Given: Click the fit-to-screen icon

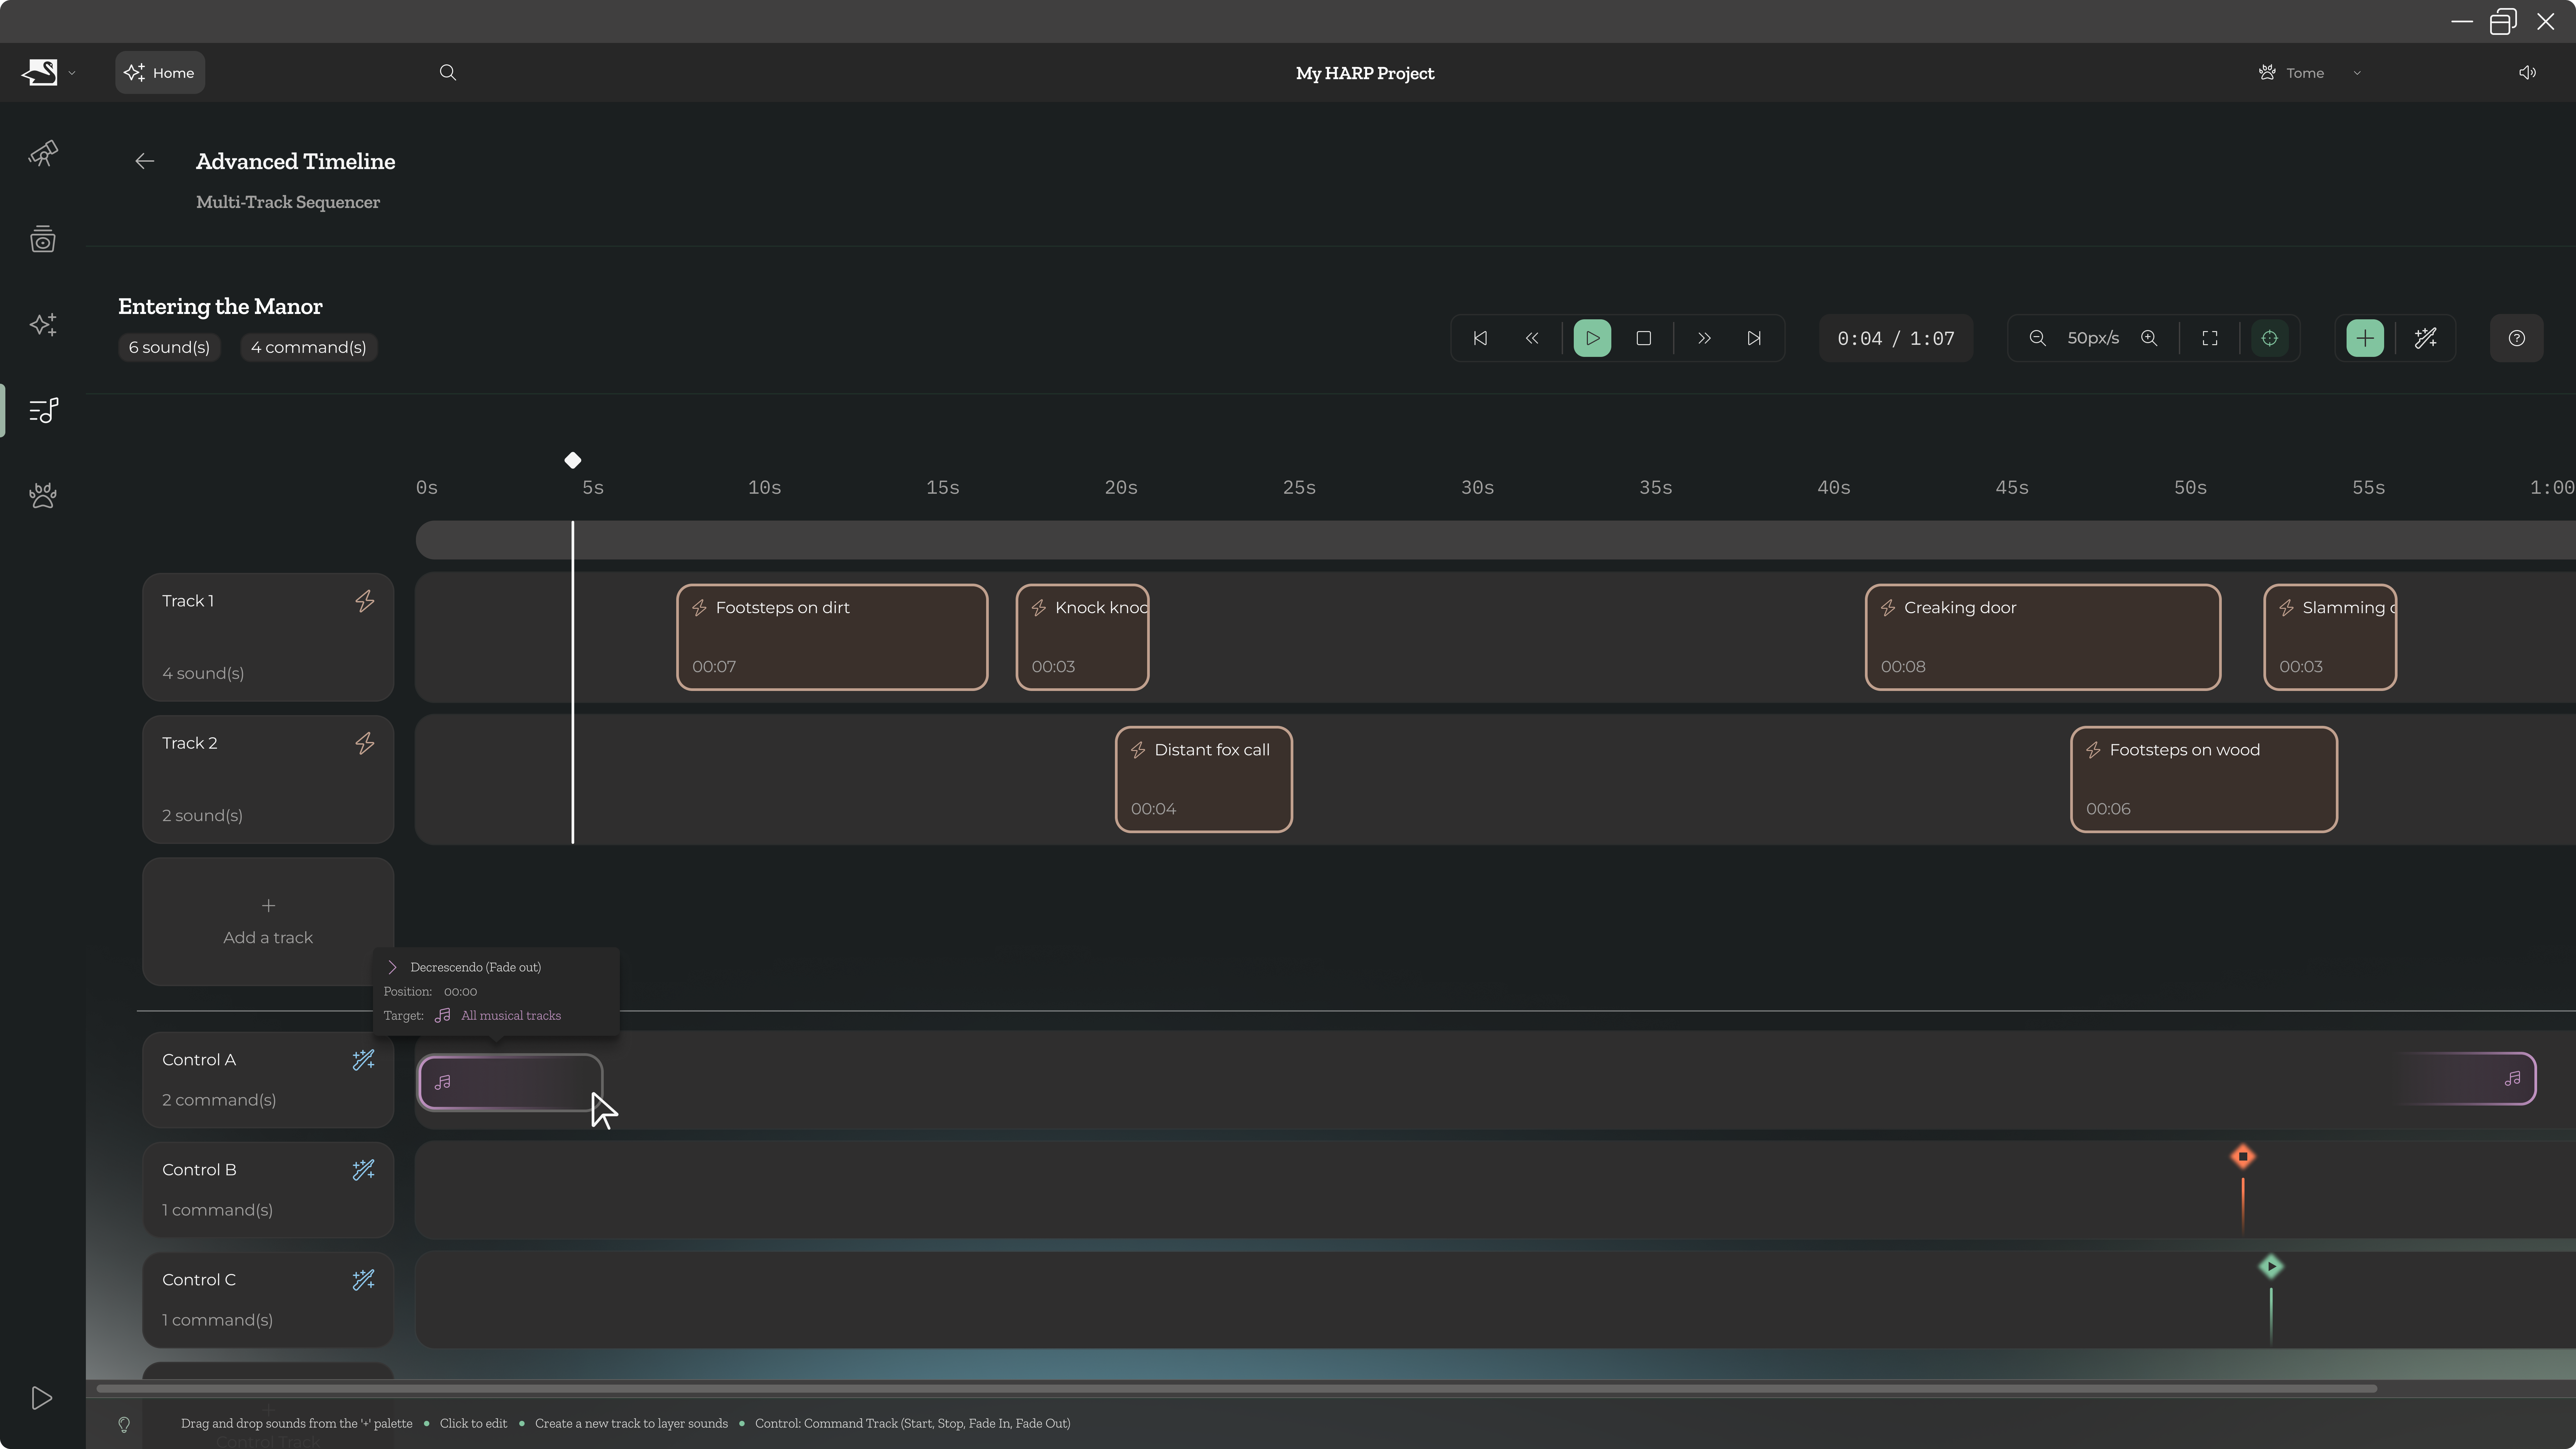Looking at the screenshot, I should (2210, 338).
